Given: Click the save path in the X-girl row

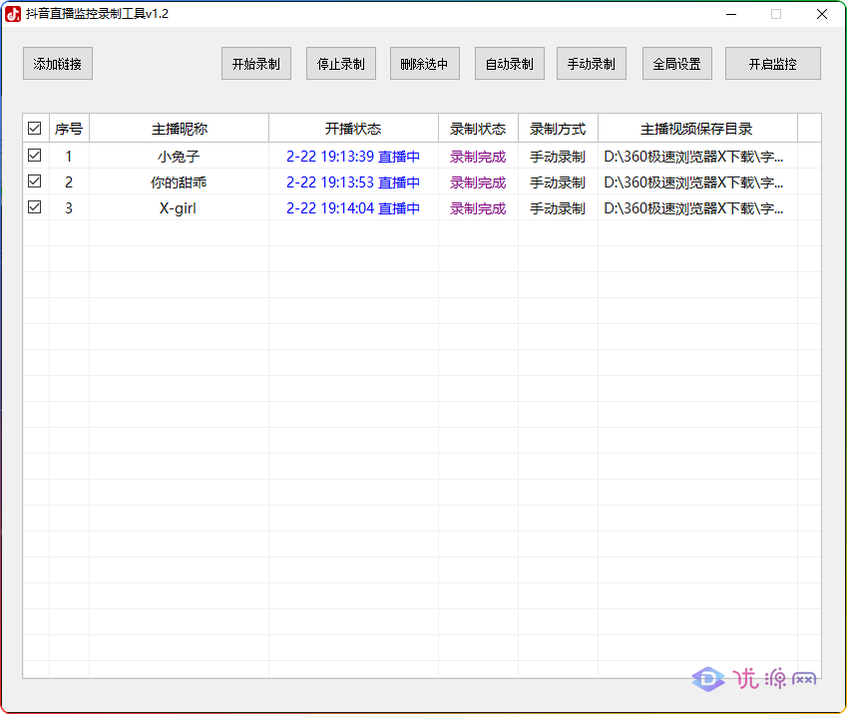Looking at the screenshot, I should 693,208.
